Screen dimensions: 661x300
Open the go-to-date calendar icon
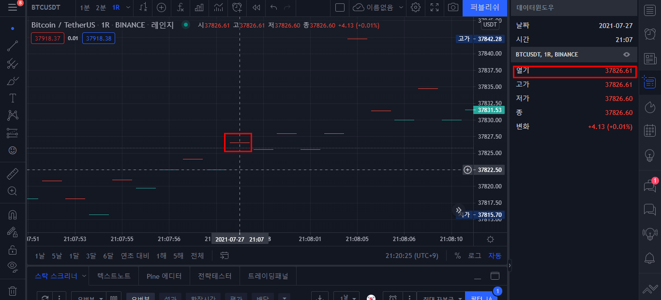[224, 256]
